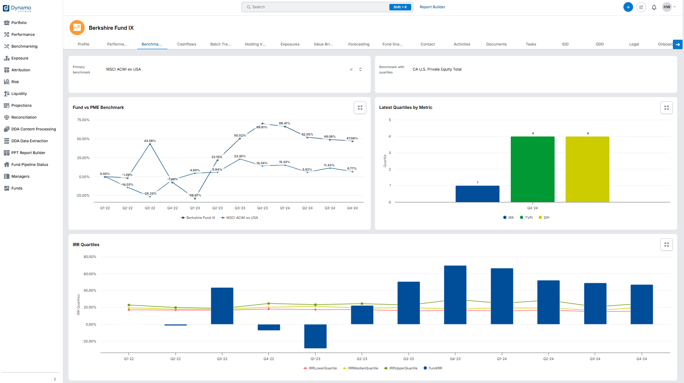Click the Benchmarking sidebar icon
684x383 pixels.
click(x=6, y=46)
